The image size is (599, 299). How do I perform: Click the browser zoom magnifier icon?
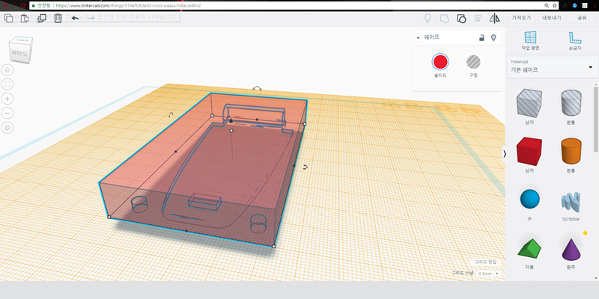pyautogui.click(x=547, y=6)
